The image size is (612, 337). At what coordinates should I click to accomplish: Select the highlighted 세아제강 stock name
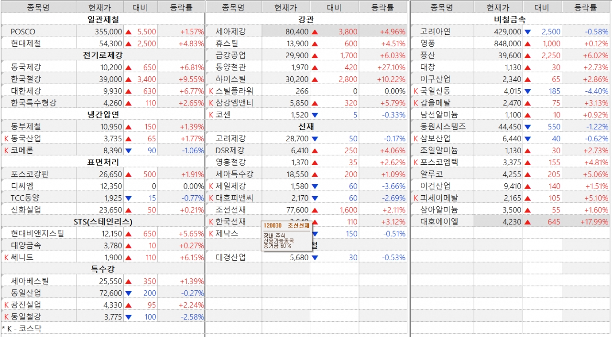(x=231, y=32)
